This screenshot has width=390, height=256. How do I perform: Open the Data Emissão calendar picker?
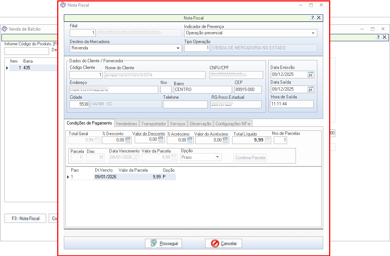click(310, 75)
